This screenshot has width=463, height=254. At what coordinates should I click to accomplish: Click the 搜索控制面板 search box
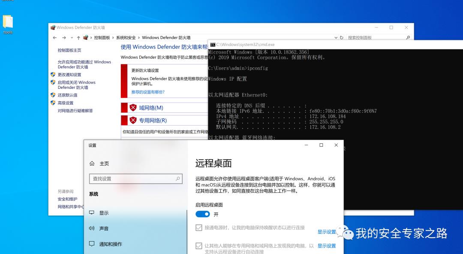[x=379, y=38]
